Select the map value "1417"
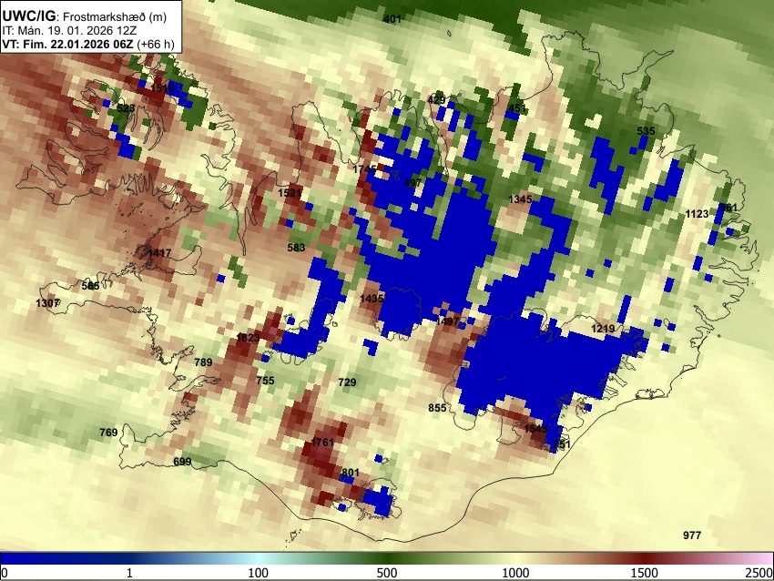This screenshot has height=581, width=774. pyautogui.click(x=159, y=253)
